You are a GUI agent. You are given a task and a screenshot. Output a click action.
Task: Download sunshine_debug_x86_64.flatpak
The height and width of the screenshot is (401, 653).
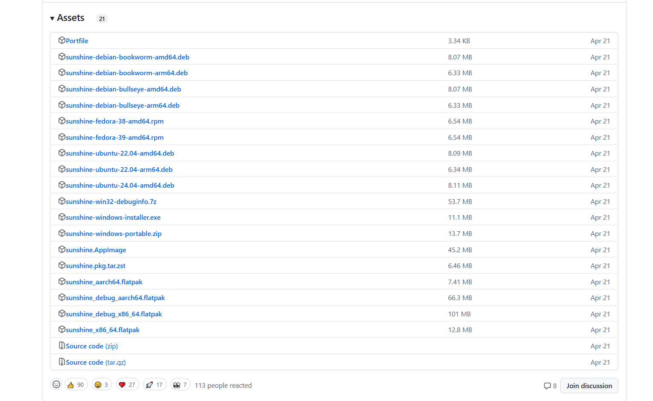pyautogui.click(x=114, y=314)
